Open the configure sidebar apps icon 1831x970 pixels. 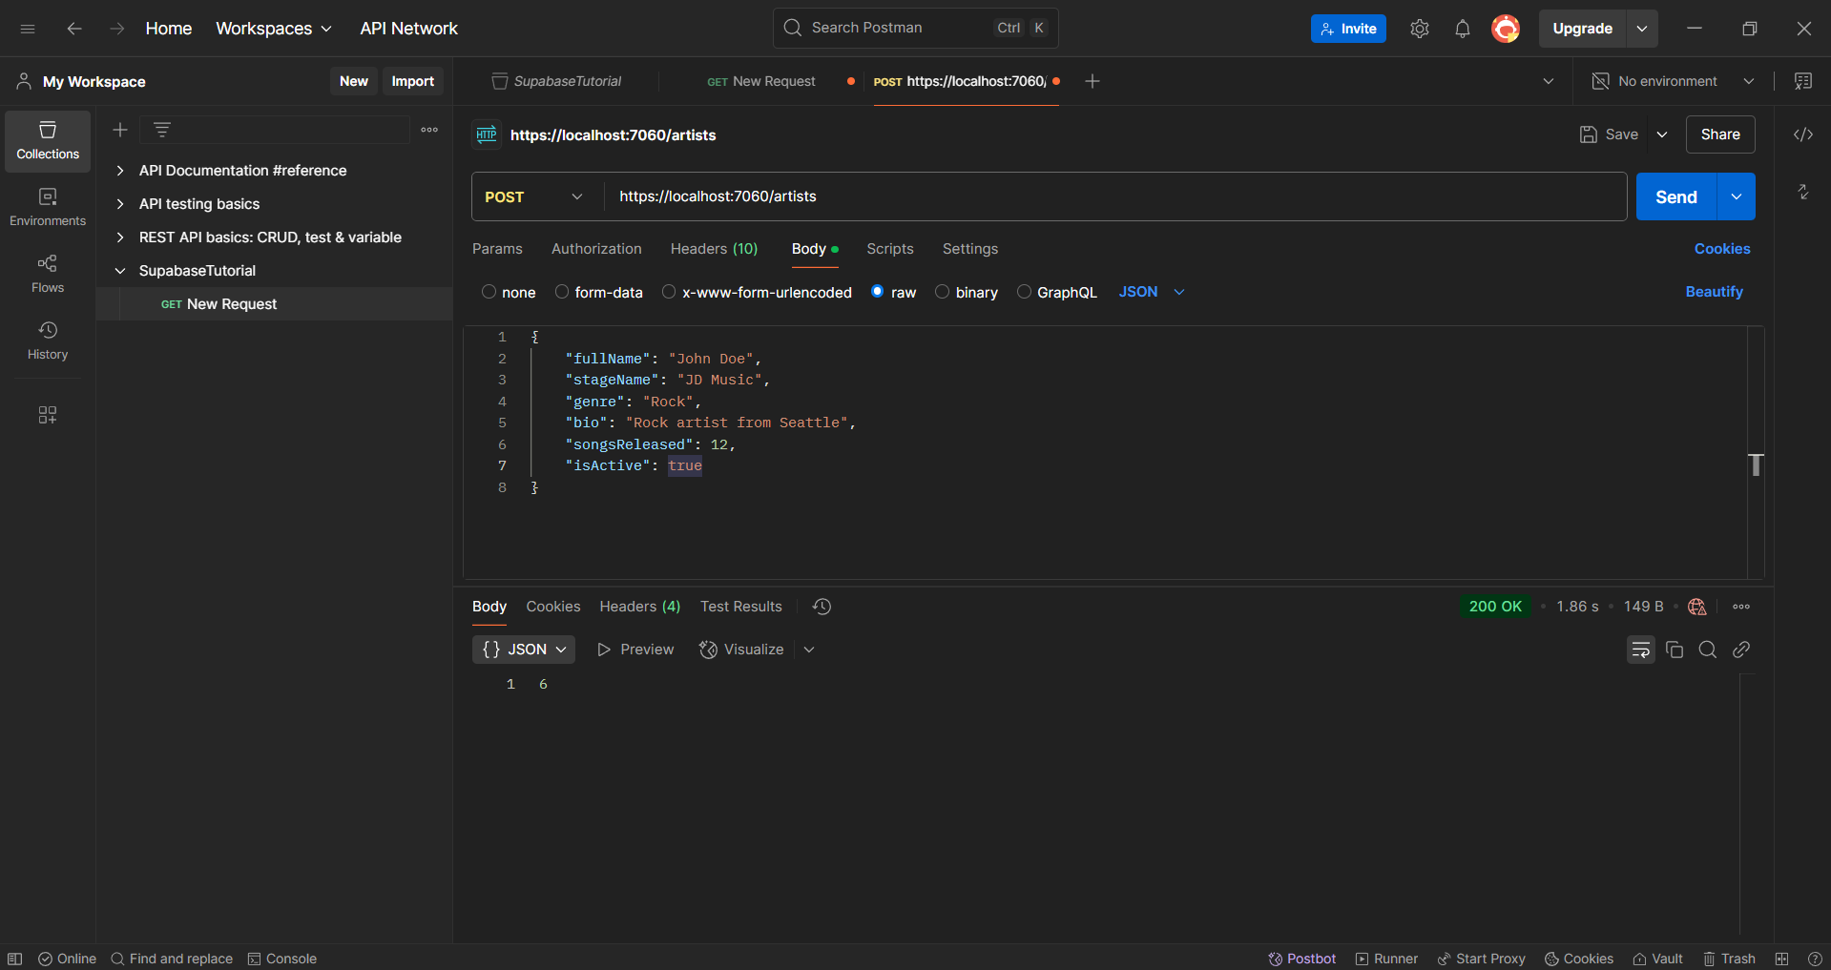[x=48, y=415]
